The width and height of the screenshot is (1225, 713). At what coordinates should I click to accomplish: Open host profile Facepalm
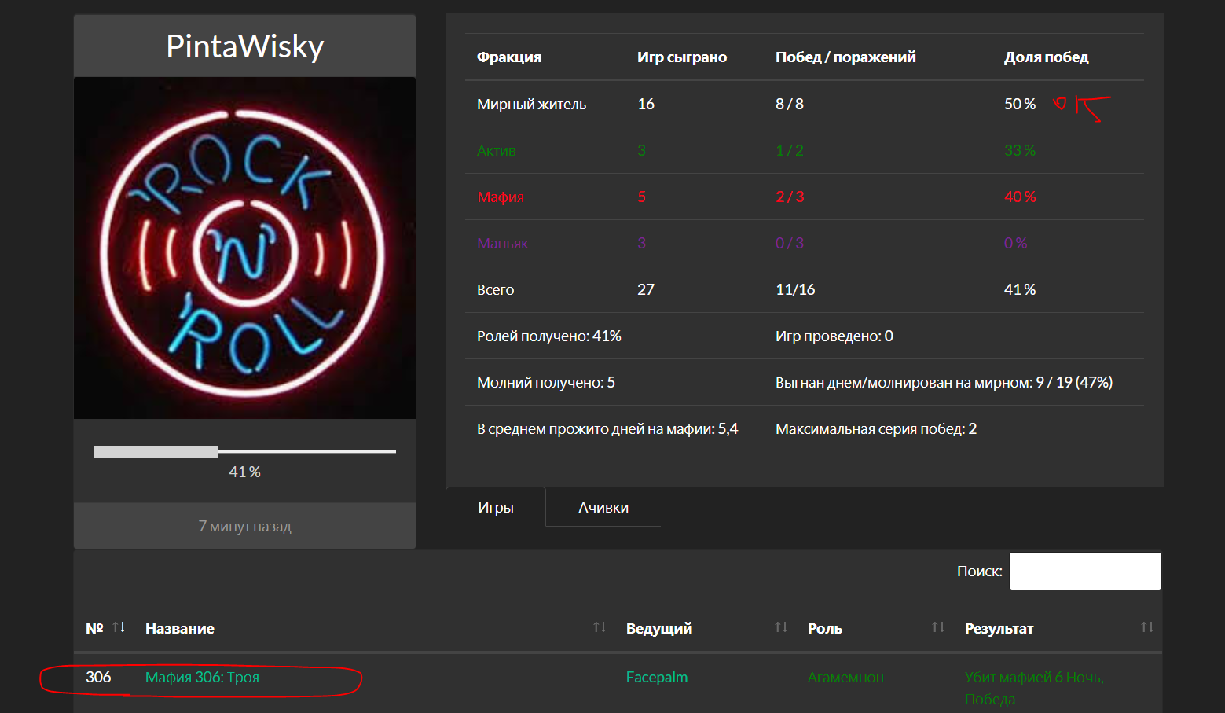point(656,678)
